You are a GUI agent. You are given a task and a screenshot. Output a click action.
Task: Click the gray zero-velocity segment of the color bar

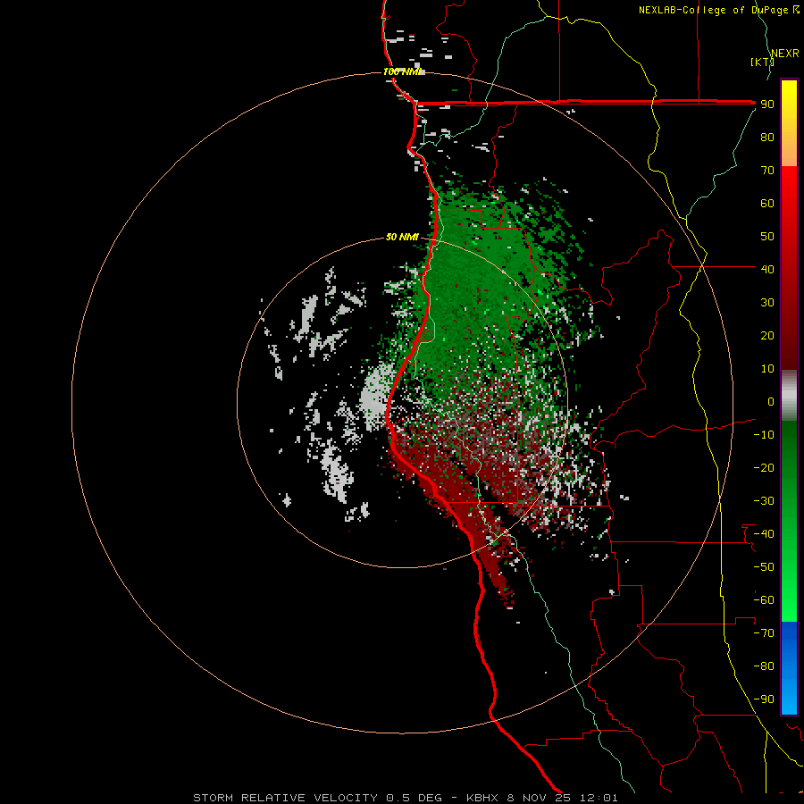[x=789, y=396]
